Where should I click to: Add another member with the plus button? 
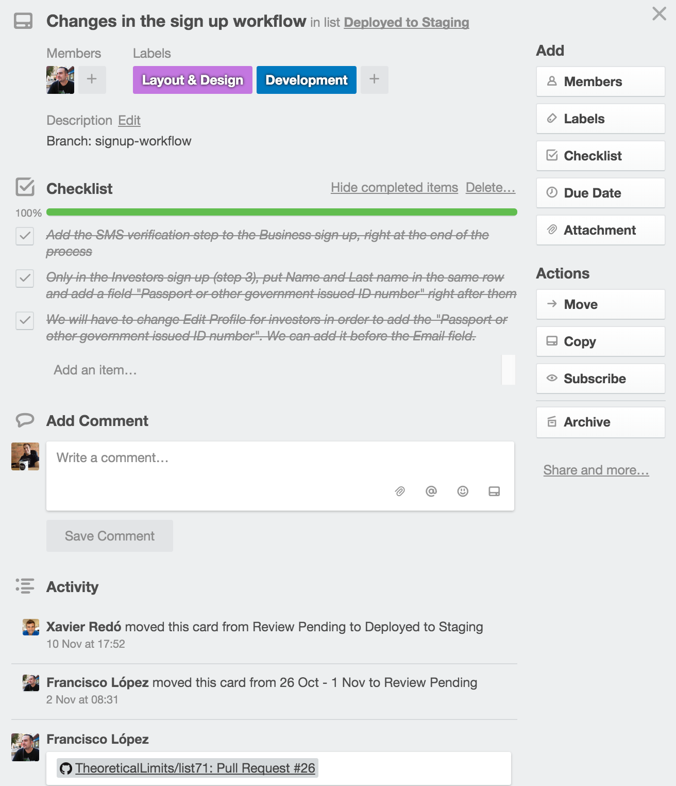click(92, 80)
